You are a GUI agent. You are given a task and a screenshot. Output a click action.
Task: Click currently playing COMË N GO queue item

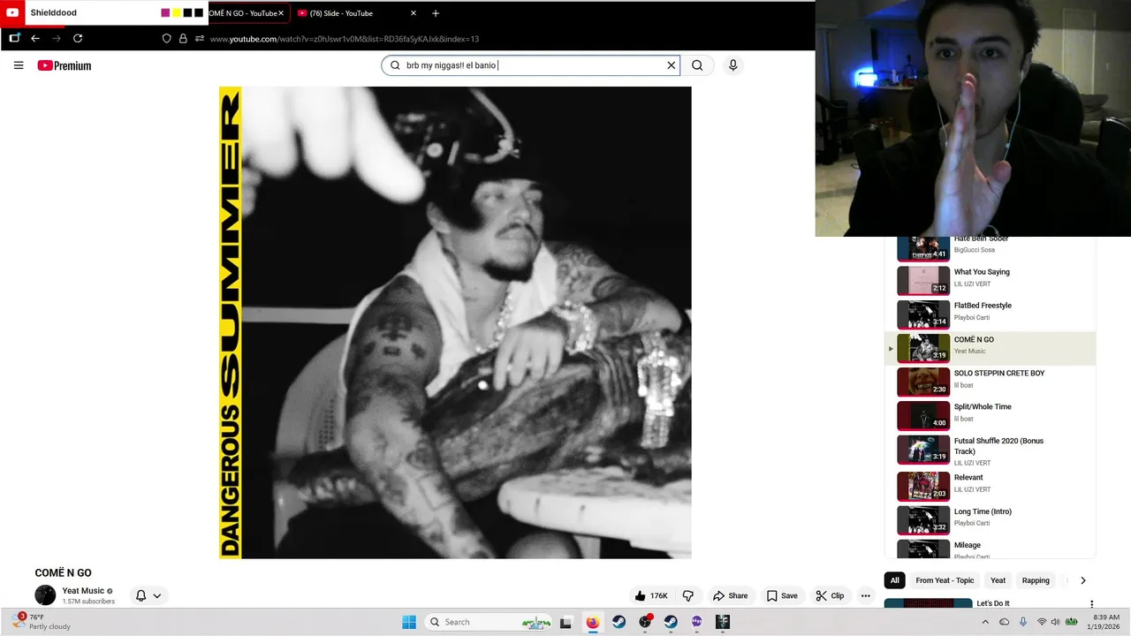tap(990, 348)
